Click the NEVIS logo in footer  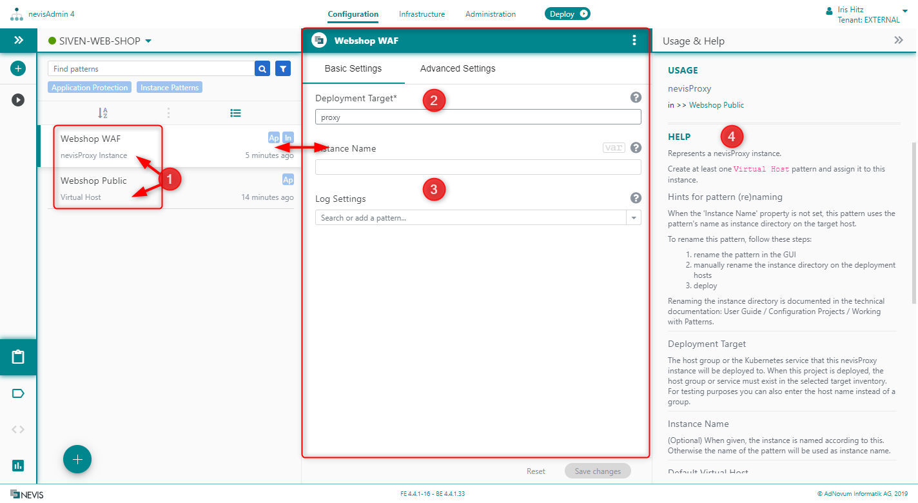[27, 495]
